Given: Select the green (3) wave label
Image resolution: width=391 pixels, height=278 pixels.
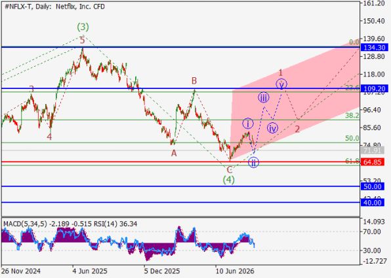Looking at the screenshot, I should (83, 27).
